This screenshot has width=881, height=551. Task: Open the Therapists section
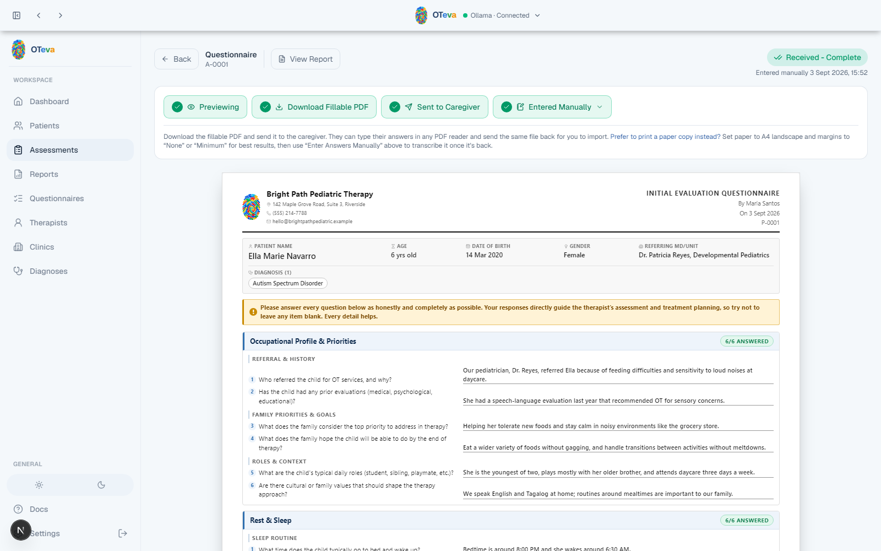70,223
